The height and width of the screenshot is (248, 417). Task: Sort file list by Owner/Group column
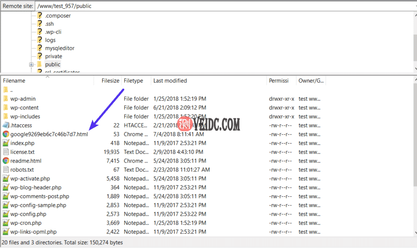311,81
